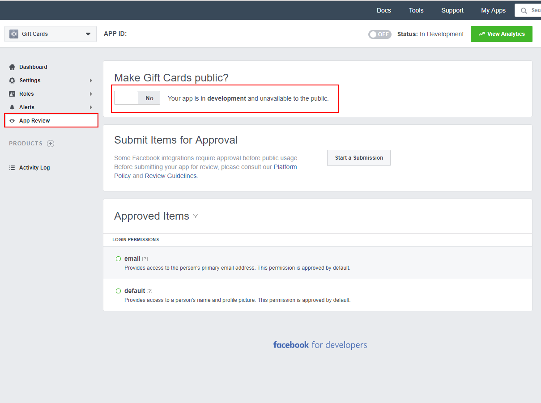Click the Alerts bell icon
541x403 pixels.
coord(12,107)
